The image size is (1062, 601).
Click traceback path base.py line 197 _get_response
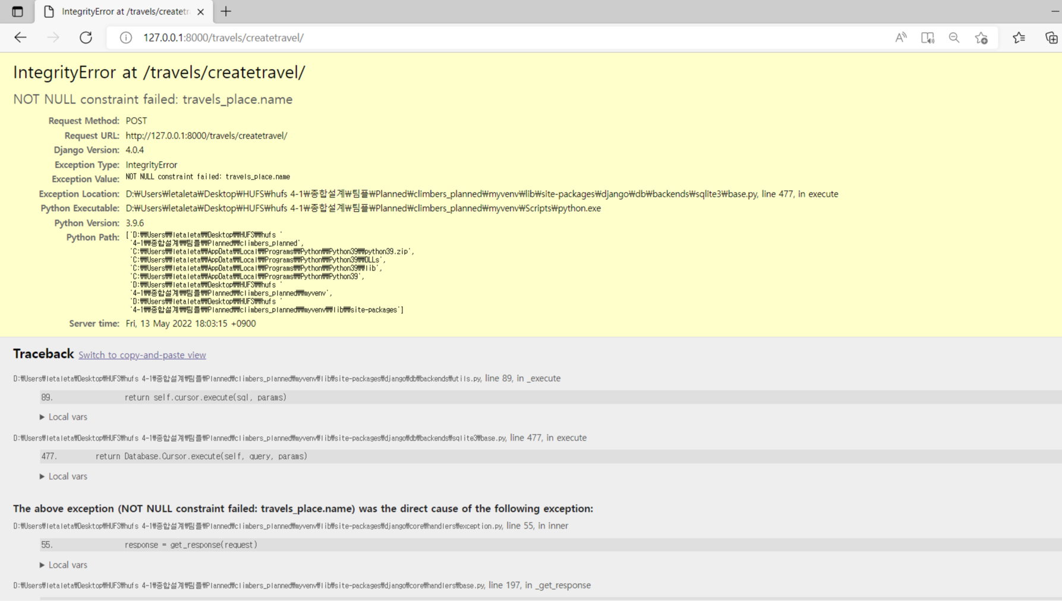click(x=302, y=585)
